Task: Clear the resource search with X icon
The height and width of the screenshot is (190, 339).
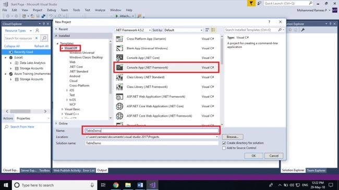Action: 37,38
